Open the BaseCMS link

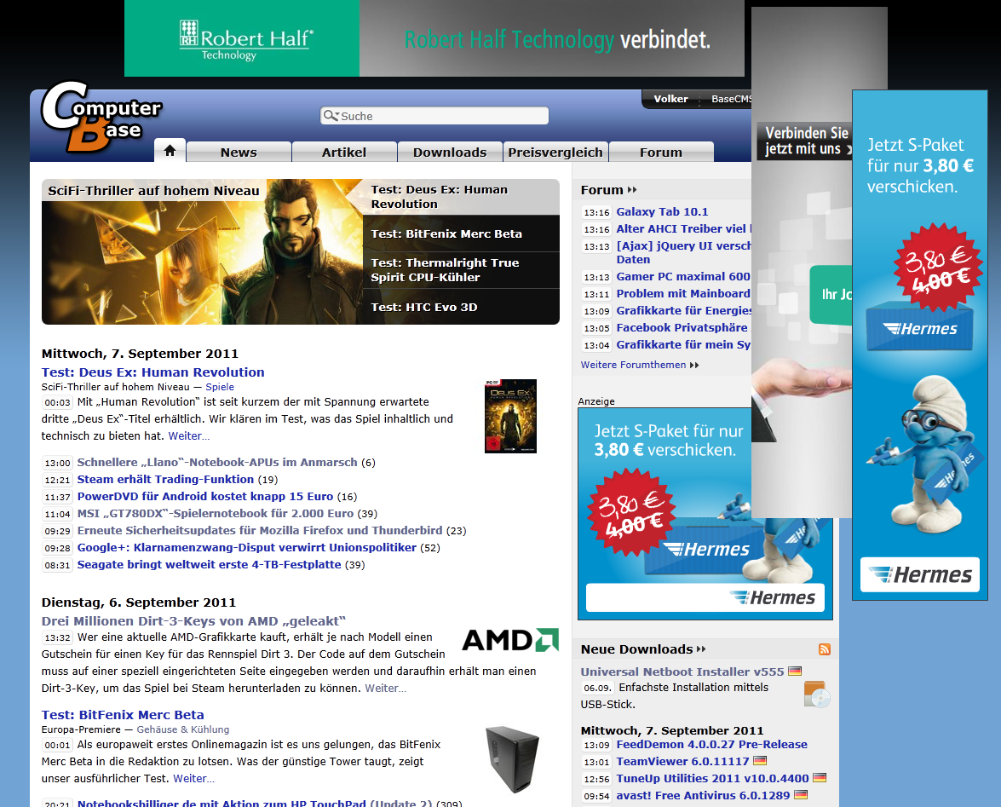coord(732,99)
